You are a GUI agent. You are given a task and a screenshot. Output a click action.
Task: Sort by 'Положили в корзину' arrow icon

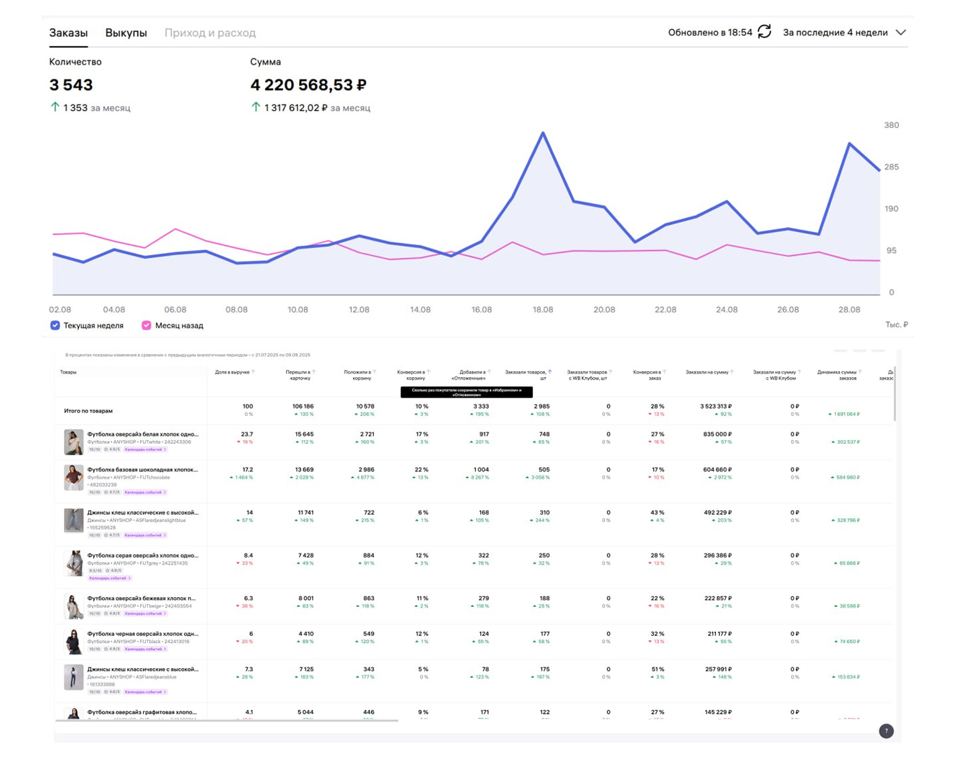(x=375, y=372)
